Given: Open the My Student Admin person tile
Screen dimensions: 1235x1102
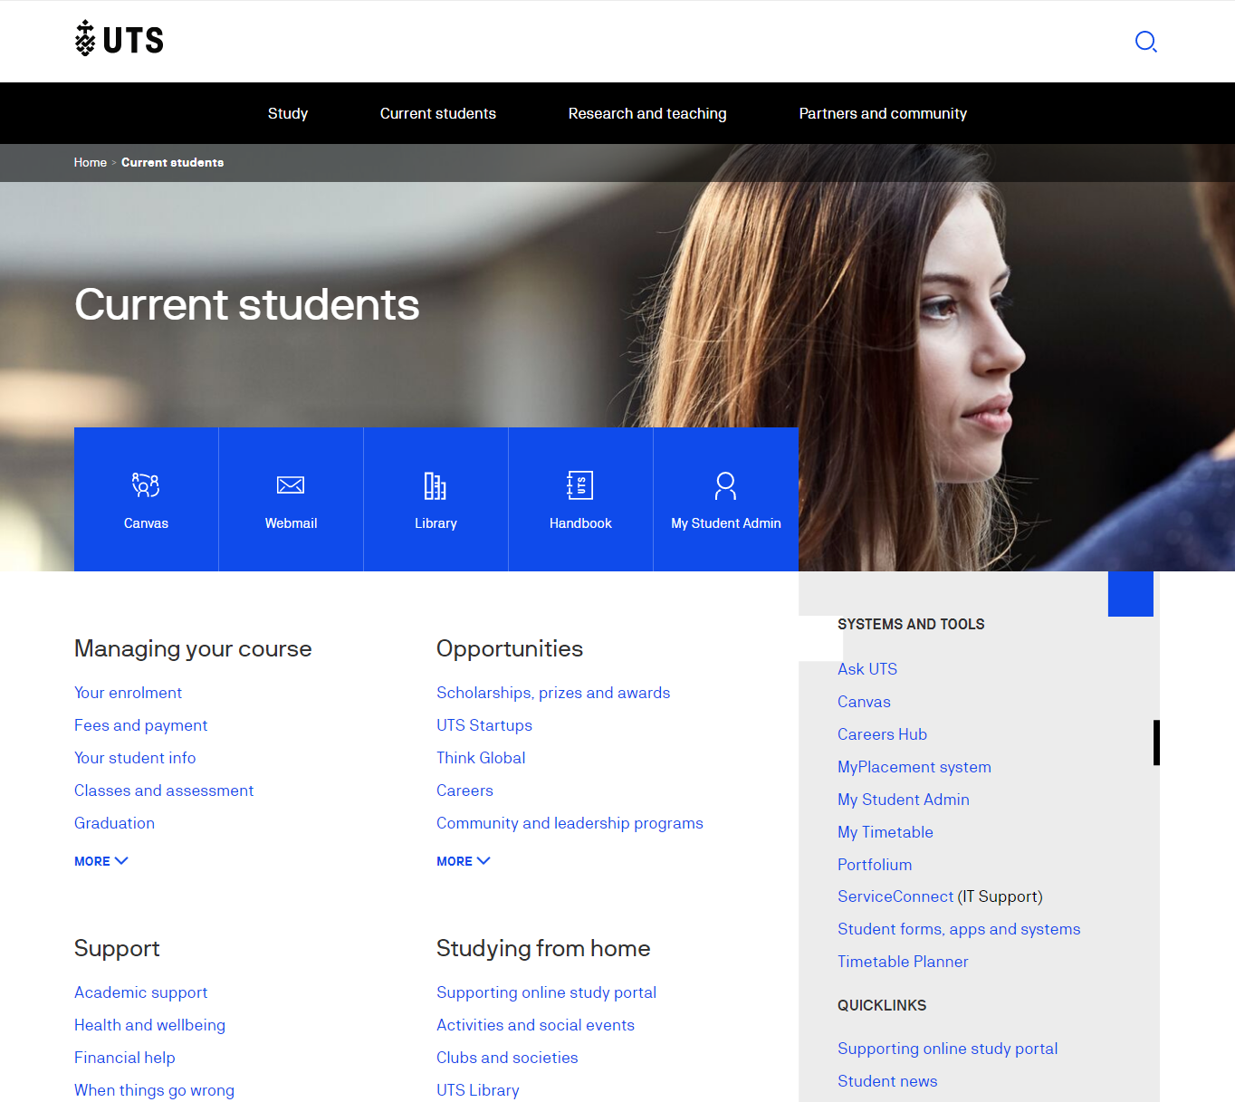Looking at the screenshot, I should [725, 499].
